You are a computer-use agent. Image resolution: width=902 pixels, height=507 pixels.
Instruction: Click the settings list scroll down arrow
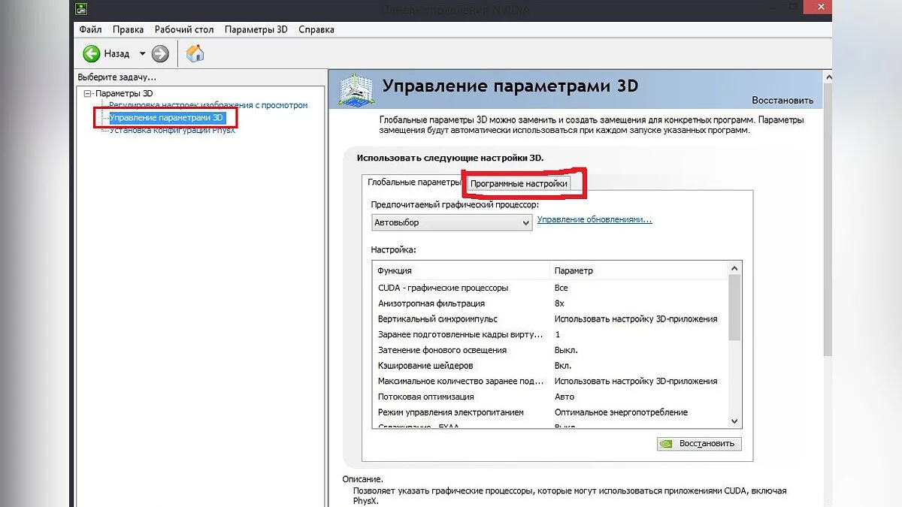734,422
